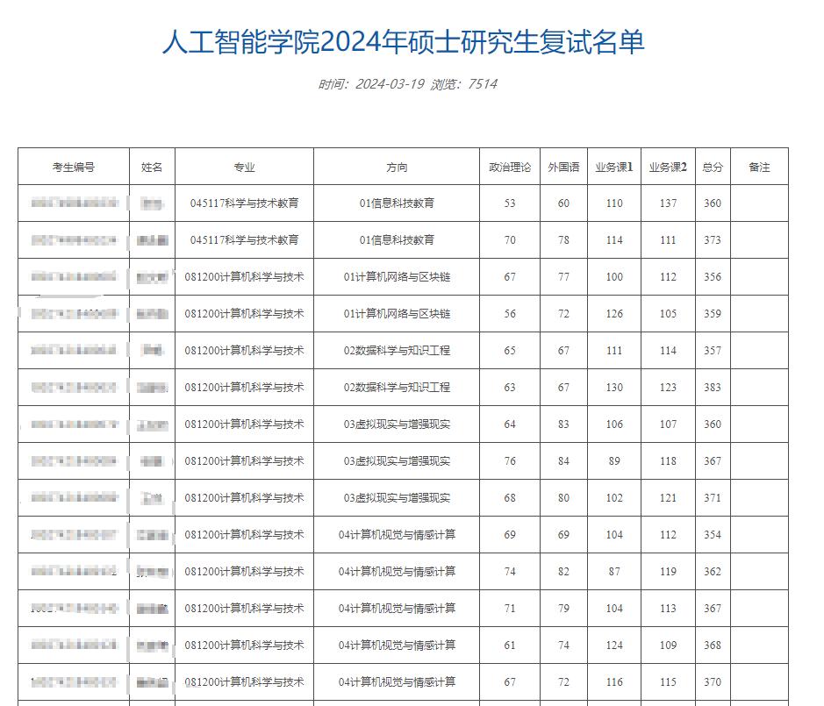Click the total score cell showing 383

tap(713, 388)
